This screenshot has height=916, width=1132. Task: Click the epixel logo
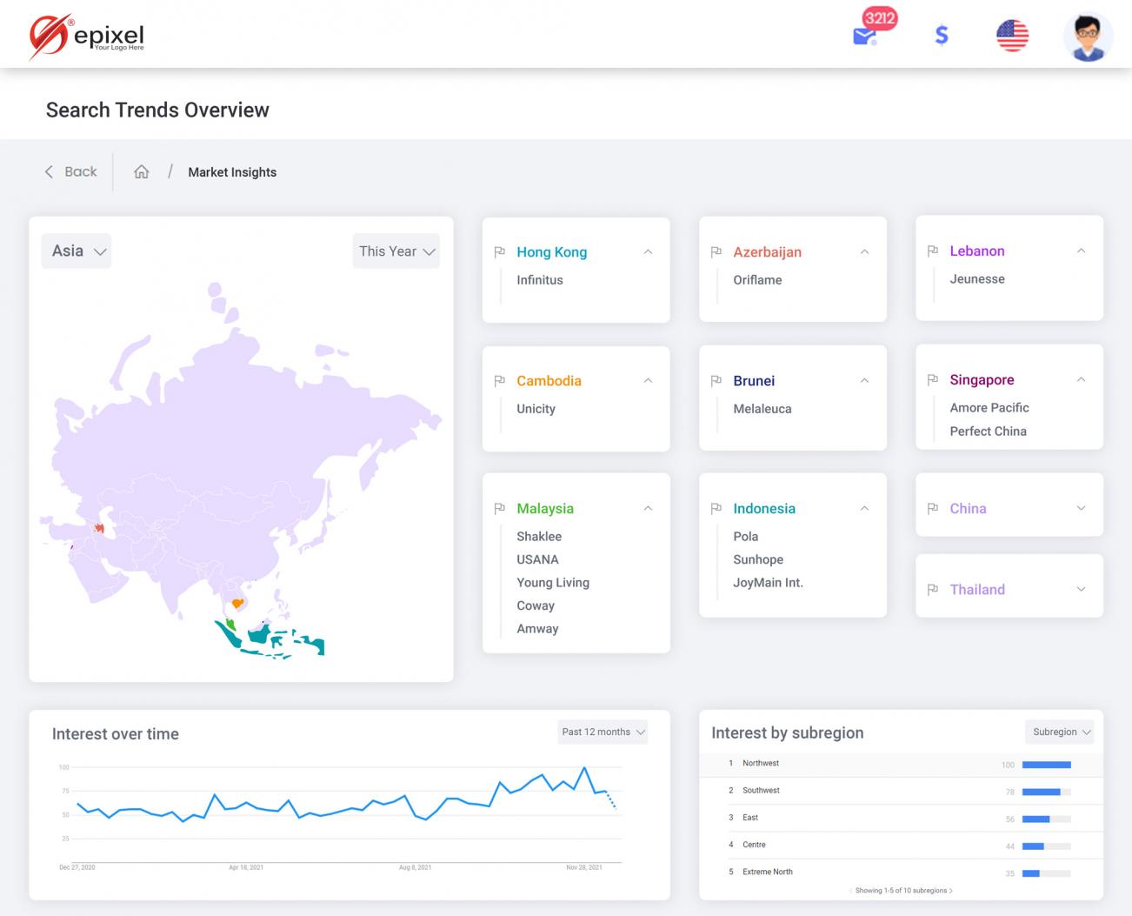[87, 37]
